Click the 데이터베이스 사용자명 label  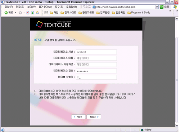pos(62,64)
